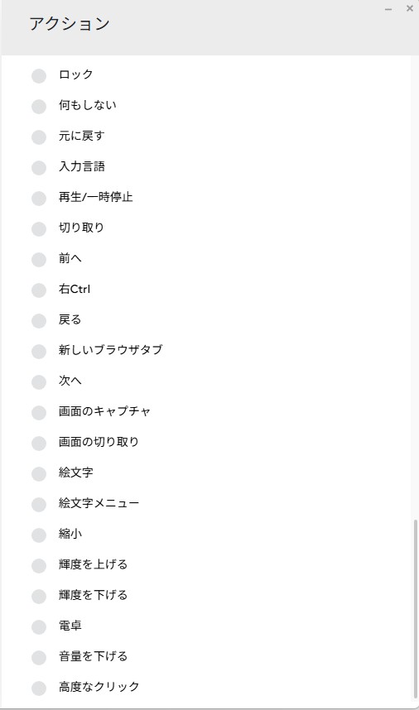Click the vertical scrollbar thumb

[416, 609]
